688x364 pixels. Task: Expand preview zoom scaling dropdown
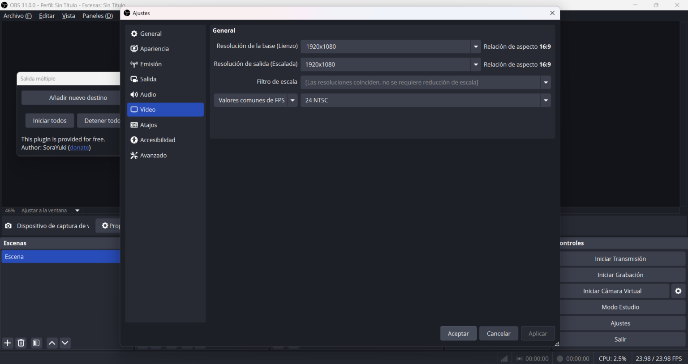(77, 211)
